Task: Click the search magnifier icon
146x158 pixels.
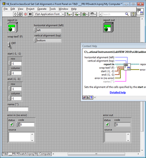Action: click(127, 14)
